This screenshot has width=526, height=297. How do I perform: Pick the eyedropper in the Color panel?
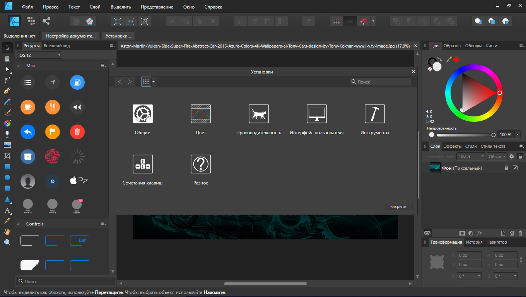(x=449, y=59)
